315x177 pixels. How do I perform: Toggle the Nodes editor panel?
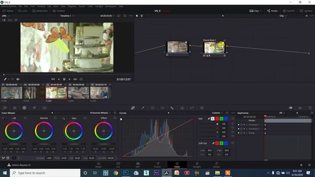272,11
